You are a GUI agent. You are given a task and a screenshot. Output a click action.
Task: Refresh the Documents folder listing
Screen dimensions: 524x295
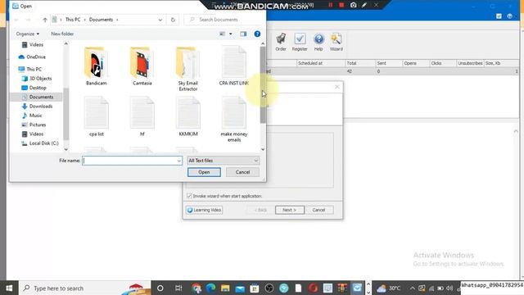click(x=173, y=20)
